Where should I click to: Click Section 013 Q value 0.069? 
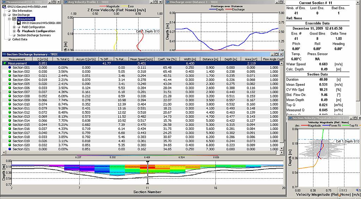click(43, 116)
